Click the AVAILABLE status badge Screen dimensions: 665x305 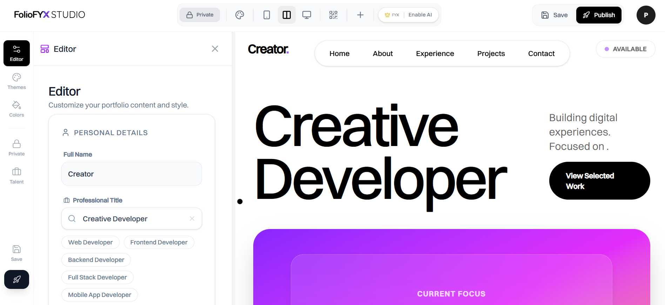pyautogui.click(x=625, y=49)
